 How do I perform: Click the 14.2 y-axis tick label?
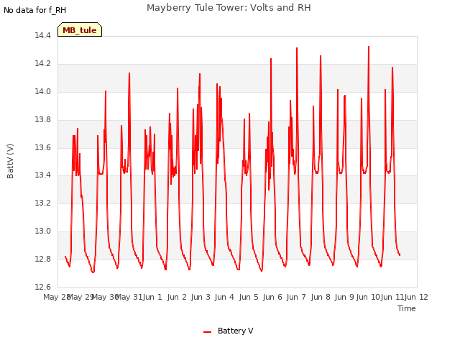point(42,64)
